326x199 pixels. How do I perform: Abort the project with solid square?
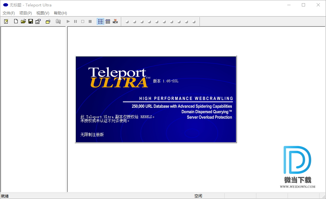(x=90, y=21)
